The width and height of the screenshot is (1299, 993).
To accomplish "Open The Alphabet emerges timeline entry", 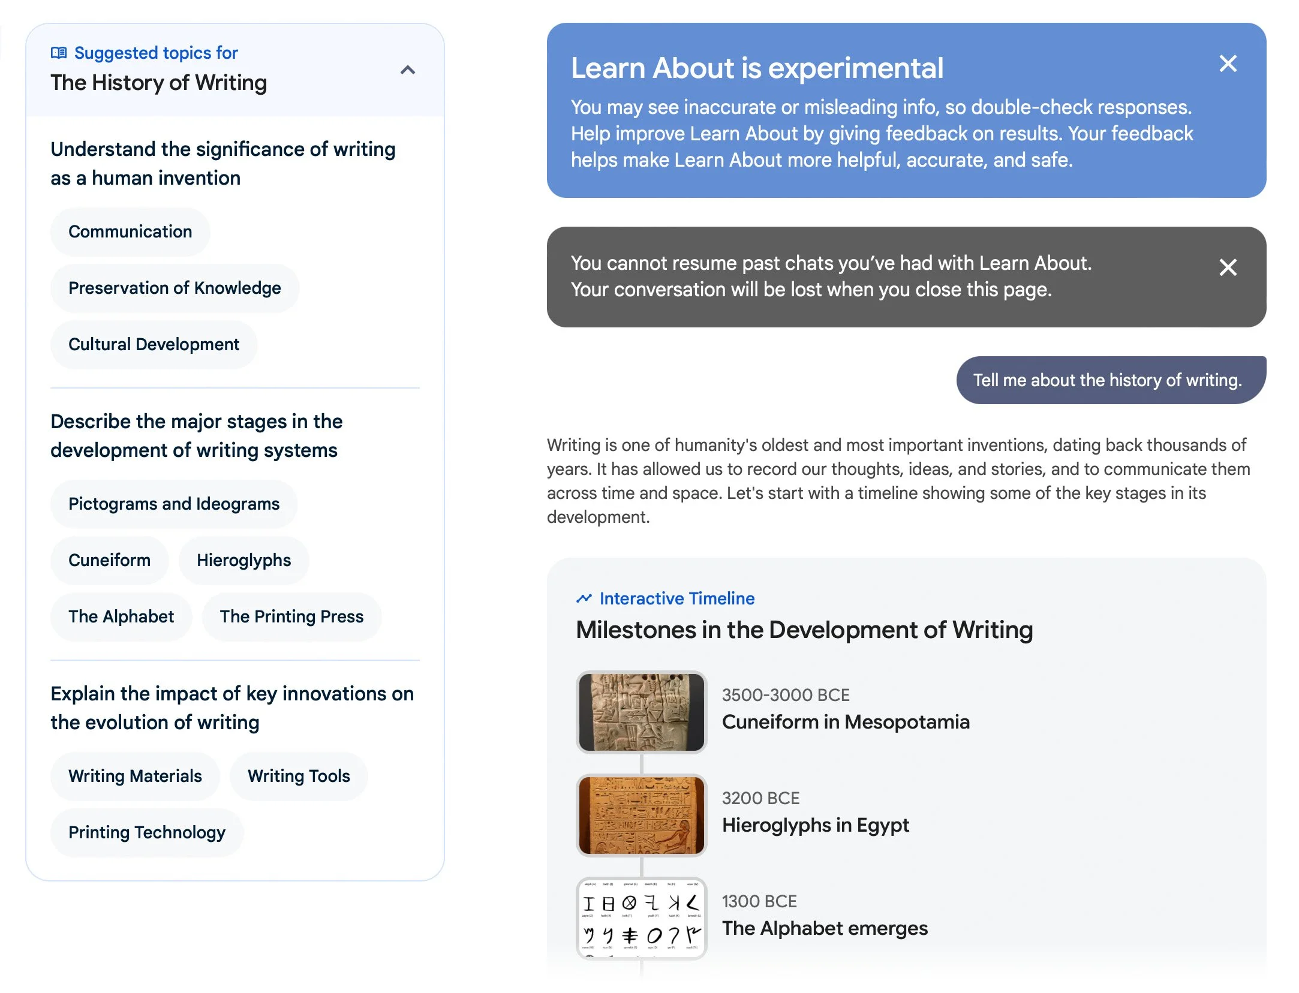I will point(824,928).
